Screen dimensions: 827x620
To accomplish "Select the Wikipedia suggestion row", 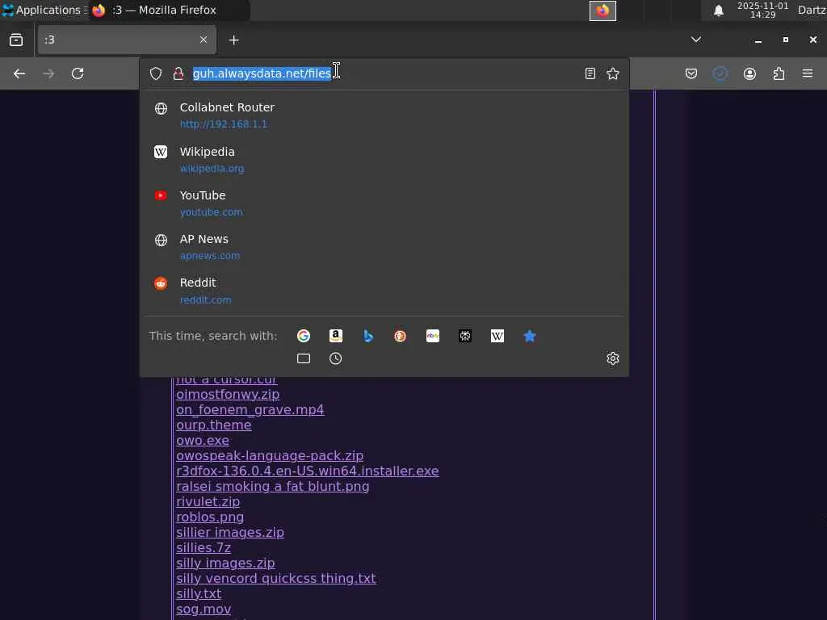I will (384, 160).
